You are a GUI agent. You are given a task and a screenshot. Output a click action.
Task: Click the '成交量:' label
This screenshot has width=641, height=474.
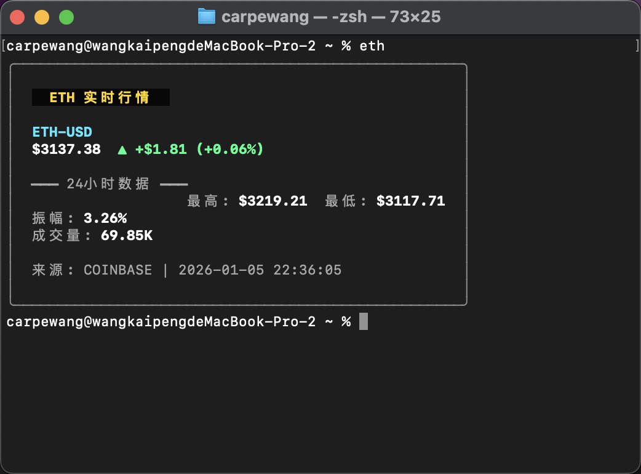click(x=62, y=236)
